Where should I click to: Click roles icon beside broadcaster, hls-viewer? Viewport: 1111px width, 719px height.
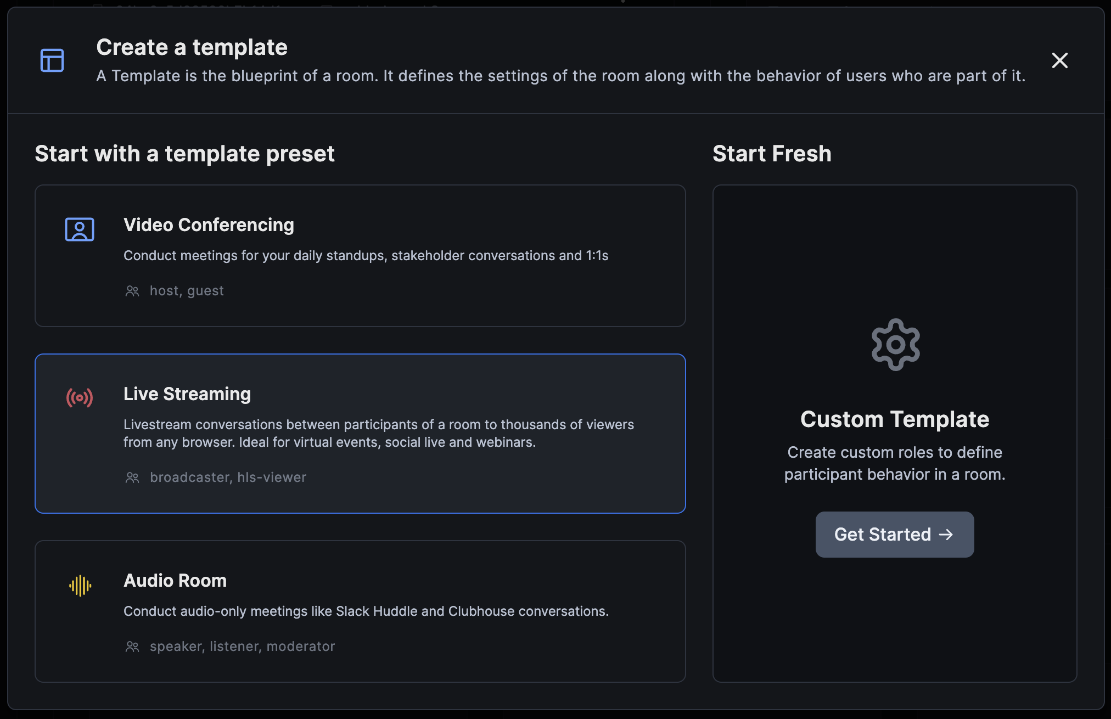coord(132,478)
